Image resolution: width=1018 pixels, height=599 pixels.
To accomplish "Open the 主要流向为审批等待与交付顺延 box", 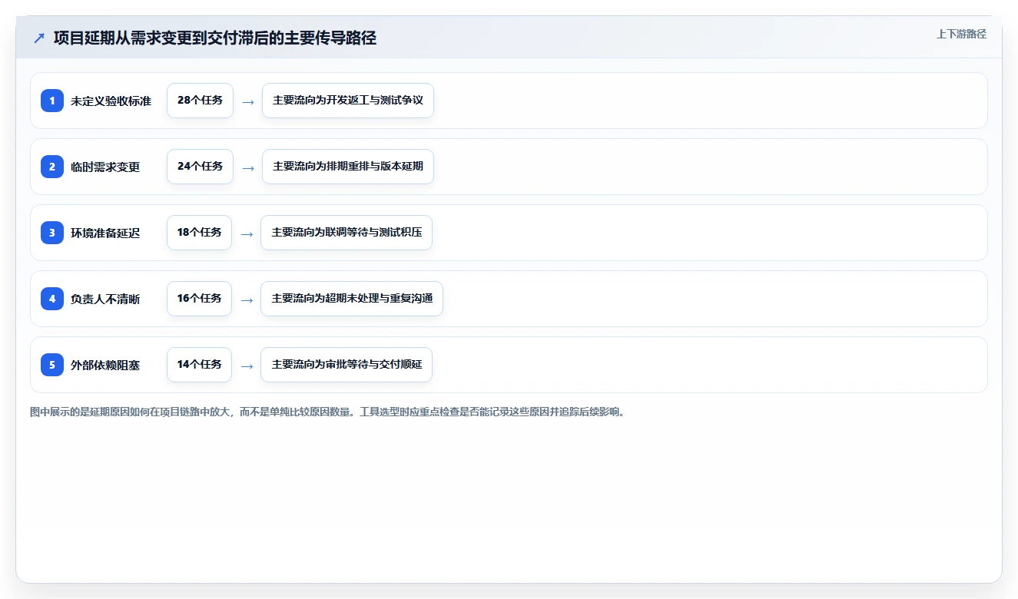I will [347, 365].
